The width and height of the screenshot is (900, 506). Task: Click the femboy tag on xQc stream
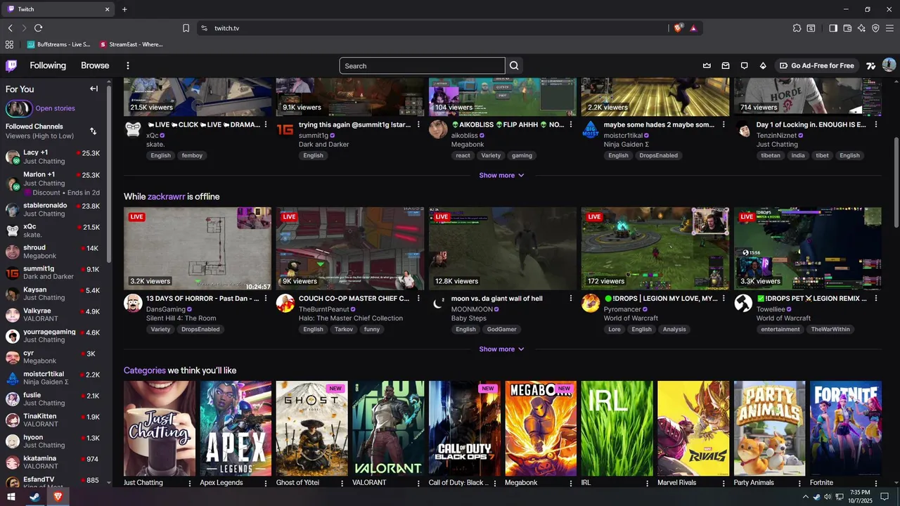click(x=192, y=155)
